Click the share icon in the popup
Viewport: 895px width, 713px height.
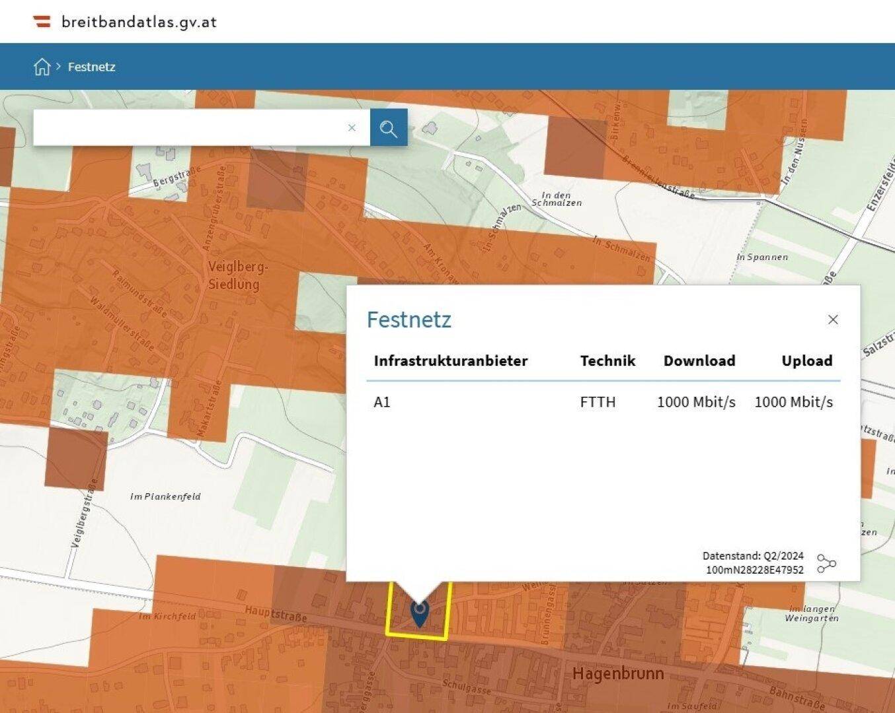pyautogui.click(x=826, y=563)
